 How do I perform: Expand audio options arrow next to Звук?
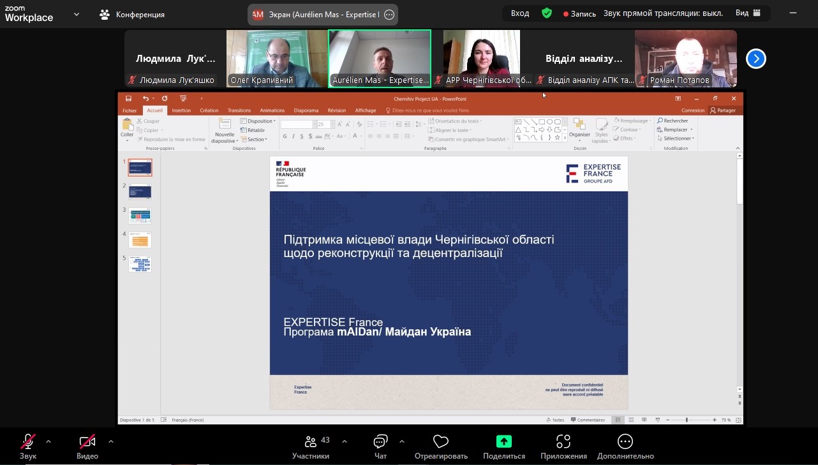tap(48, 441)
